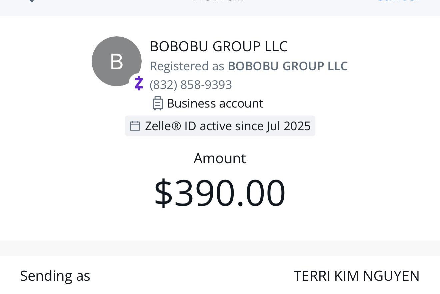Screen dimensions: 440x294
Task: Select the BOBOBU GROUP LLC recipient name
Action: 218,46
